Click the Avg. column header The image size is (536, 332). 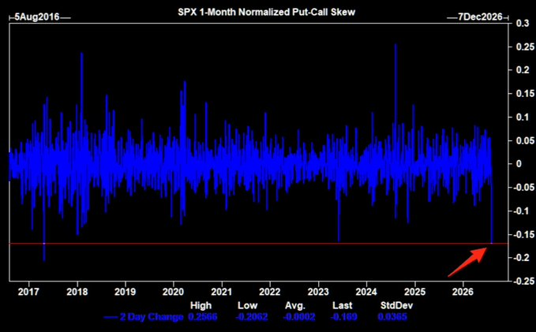[x=295, y=305]
